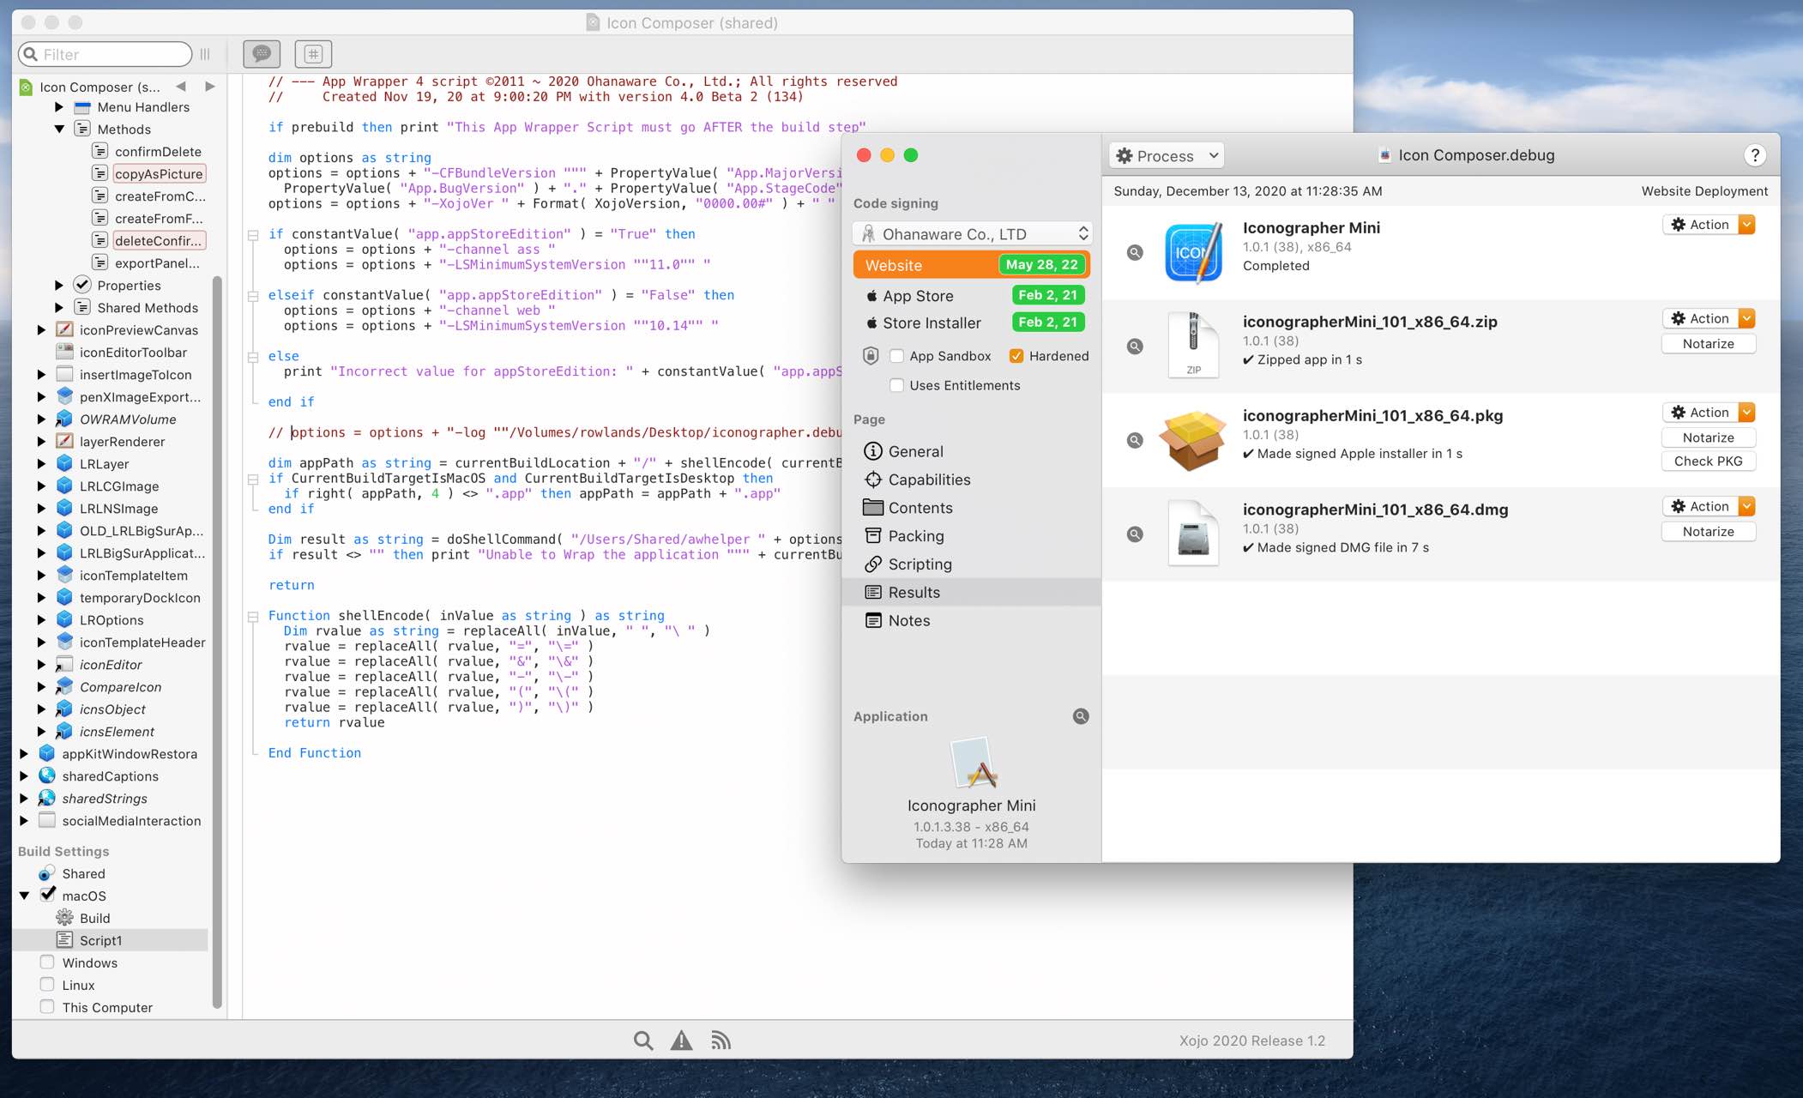Click the help question mark button
This screenshot has height=1098, width=1803.
(1755, 155)
